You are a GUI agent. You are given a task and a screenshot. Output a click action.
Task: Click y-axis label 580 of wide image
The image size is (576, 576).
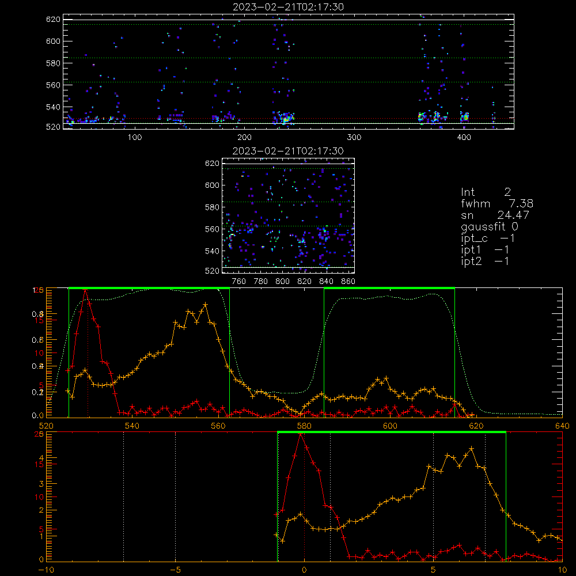click(x=53, y=63)
